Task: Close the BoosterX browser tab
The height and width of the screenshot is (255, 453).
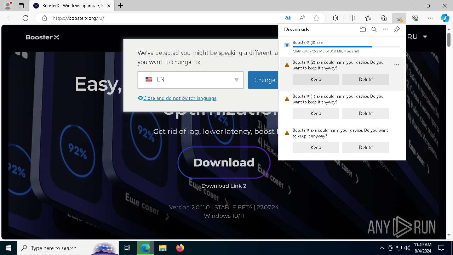Action: 109,6
